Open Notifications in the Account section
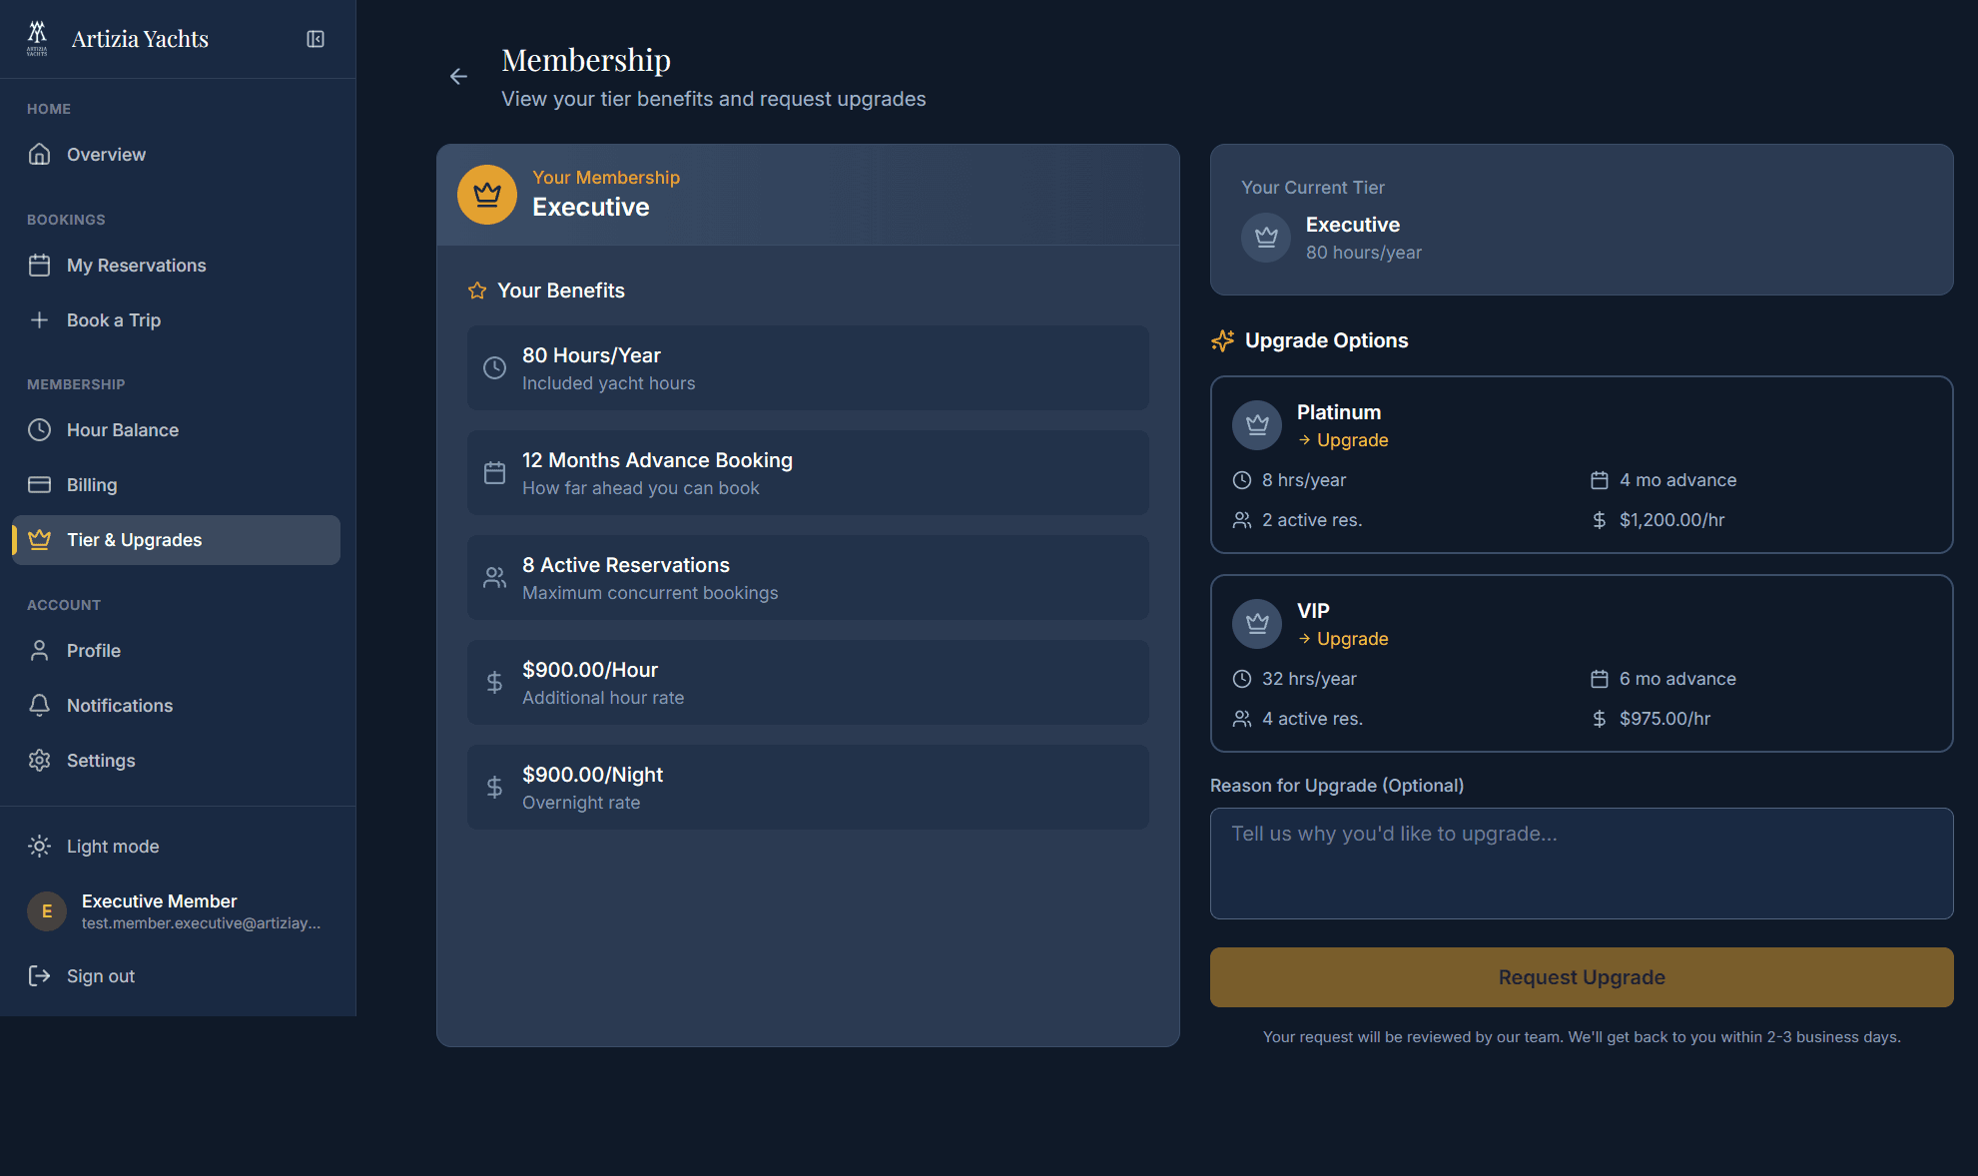The height and width of the screenshot is (1176, 1978). 119,706
